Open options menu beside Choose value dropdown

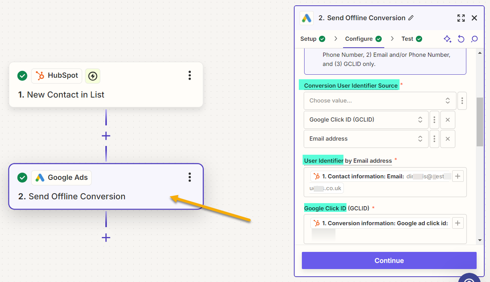462,101
